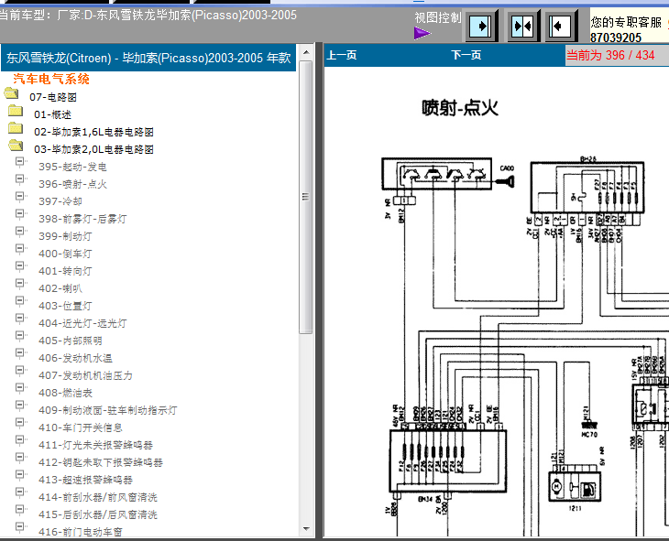Click the page icon beside 398-前雾灯-后雾灯

click(x=21, y=215)
